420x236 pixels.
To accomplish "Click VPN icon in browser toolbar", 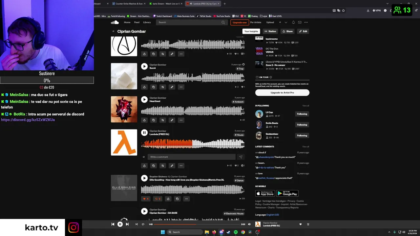I will tap(377, 10).
